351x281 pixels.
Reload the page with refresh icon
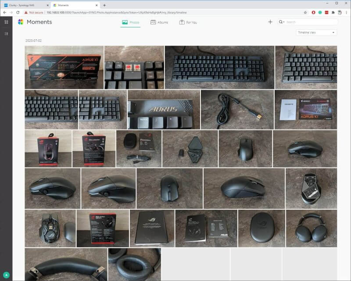coord(18,13)
